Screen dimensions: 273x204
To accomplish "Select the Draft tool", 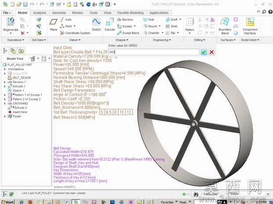I will coord(172,20).
